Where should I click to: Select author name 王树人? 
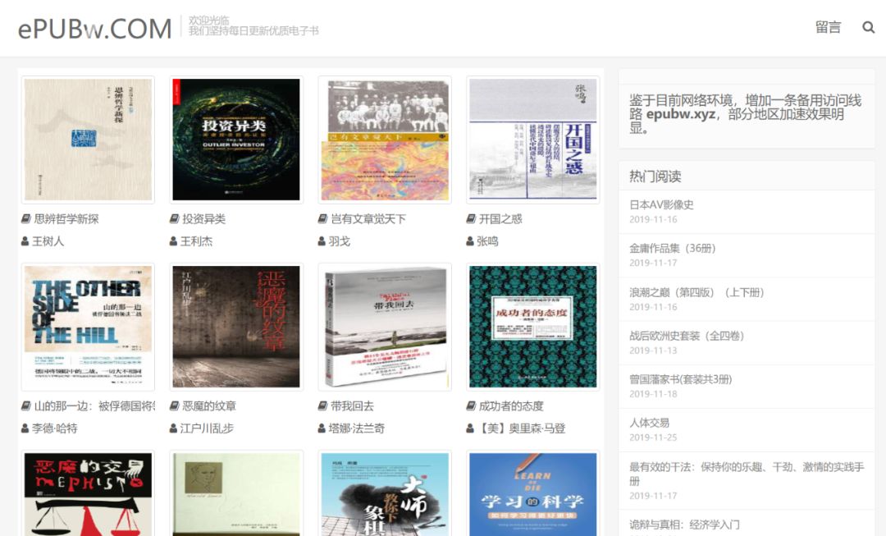point(48,241)
